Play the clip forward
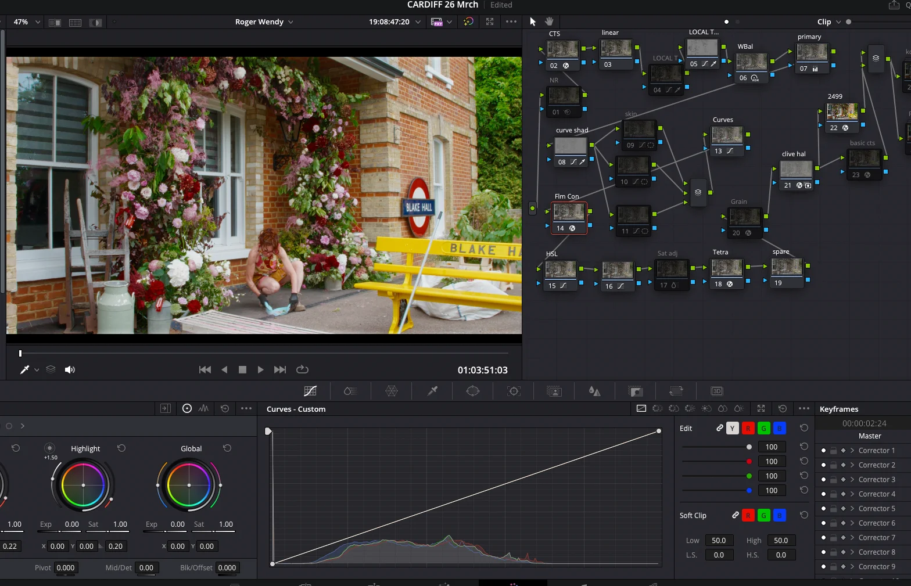 point(261,369)
